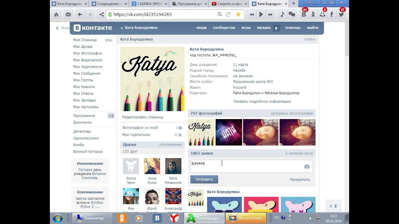Image resolution: width=399 pixels, height=224 pixels.
Task: Open the Odnoklassniki icon in browser toolbar
Action: click(313, 14)
